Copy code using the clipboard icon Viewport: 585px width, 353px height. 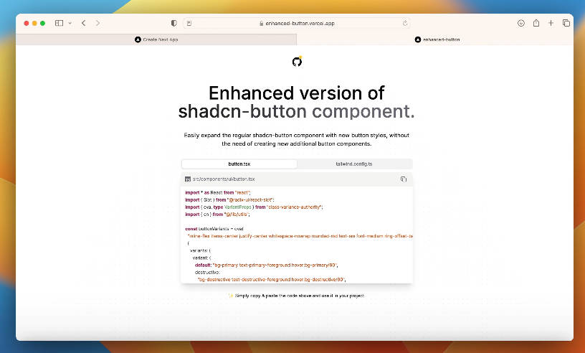(404, 179)
